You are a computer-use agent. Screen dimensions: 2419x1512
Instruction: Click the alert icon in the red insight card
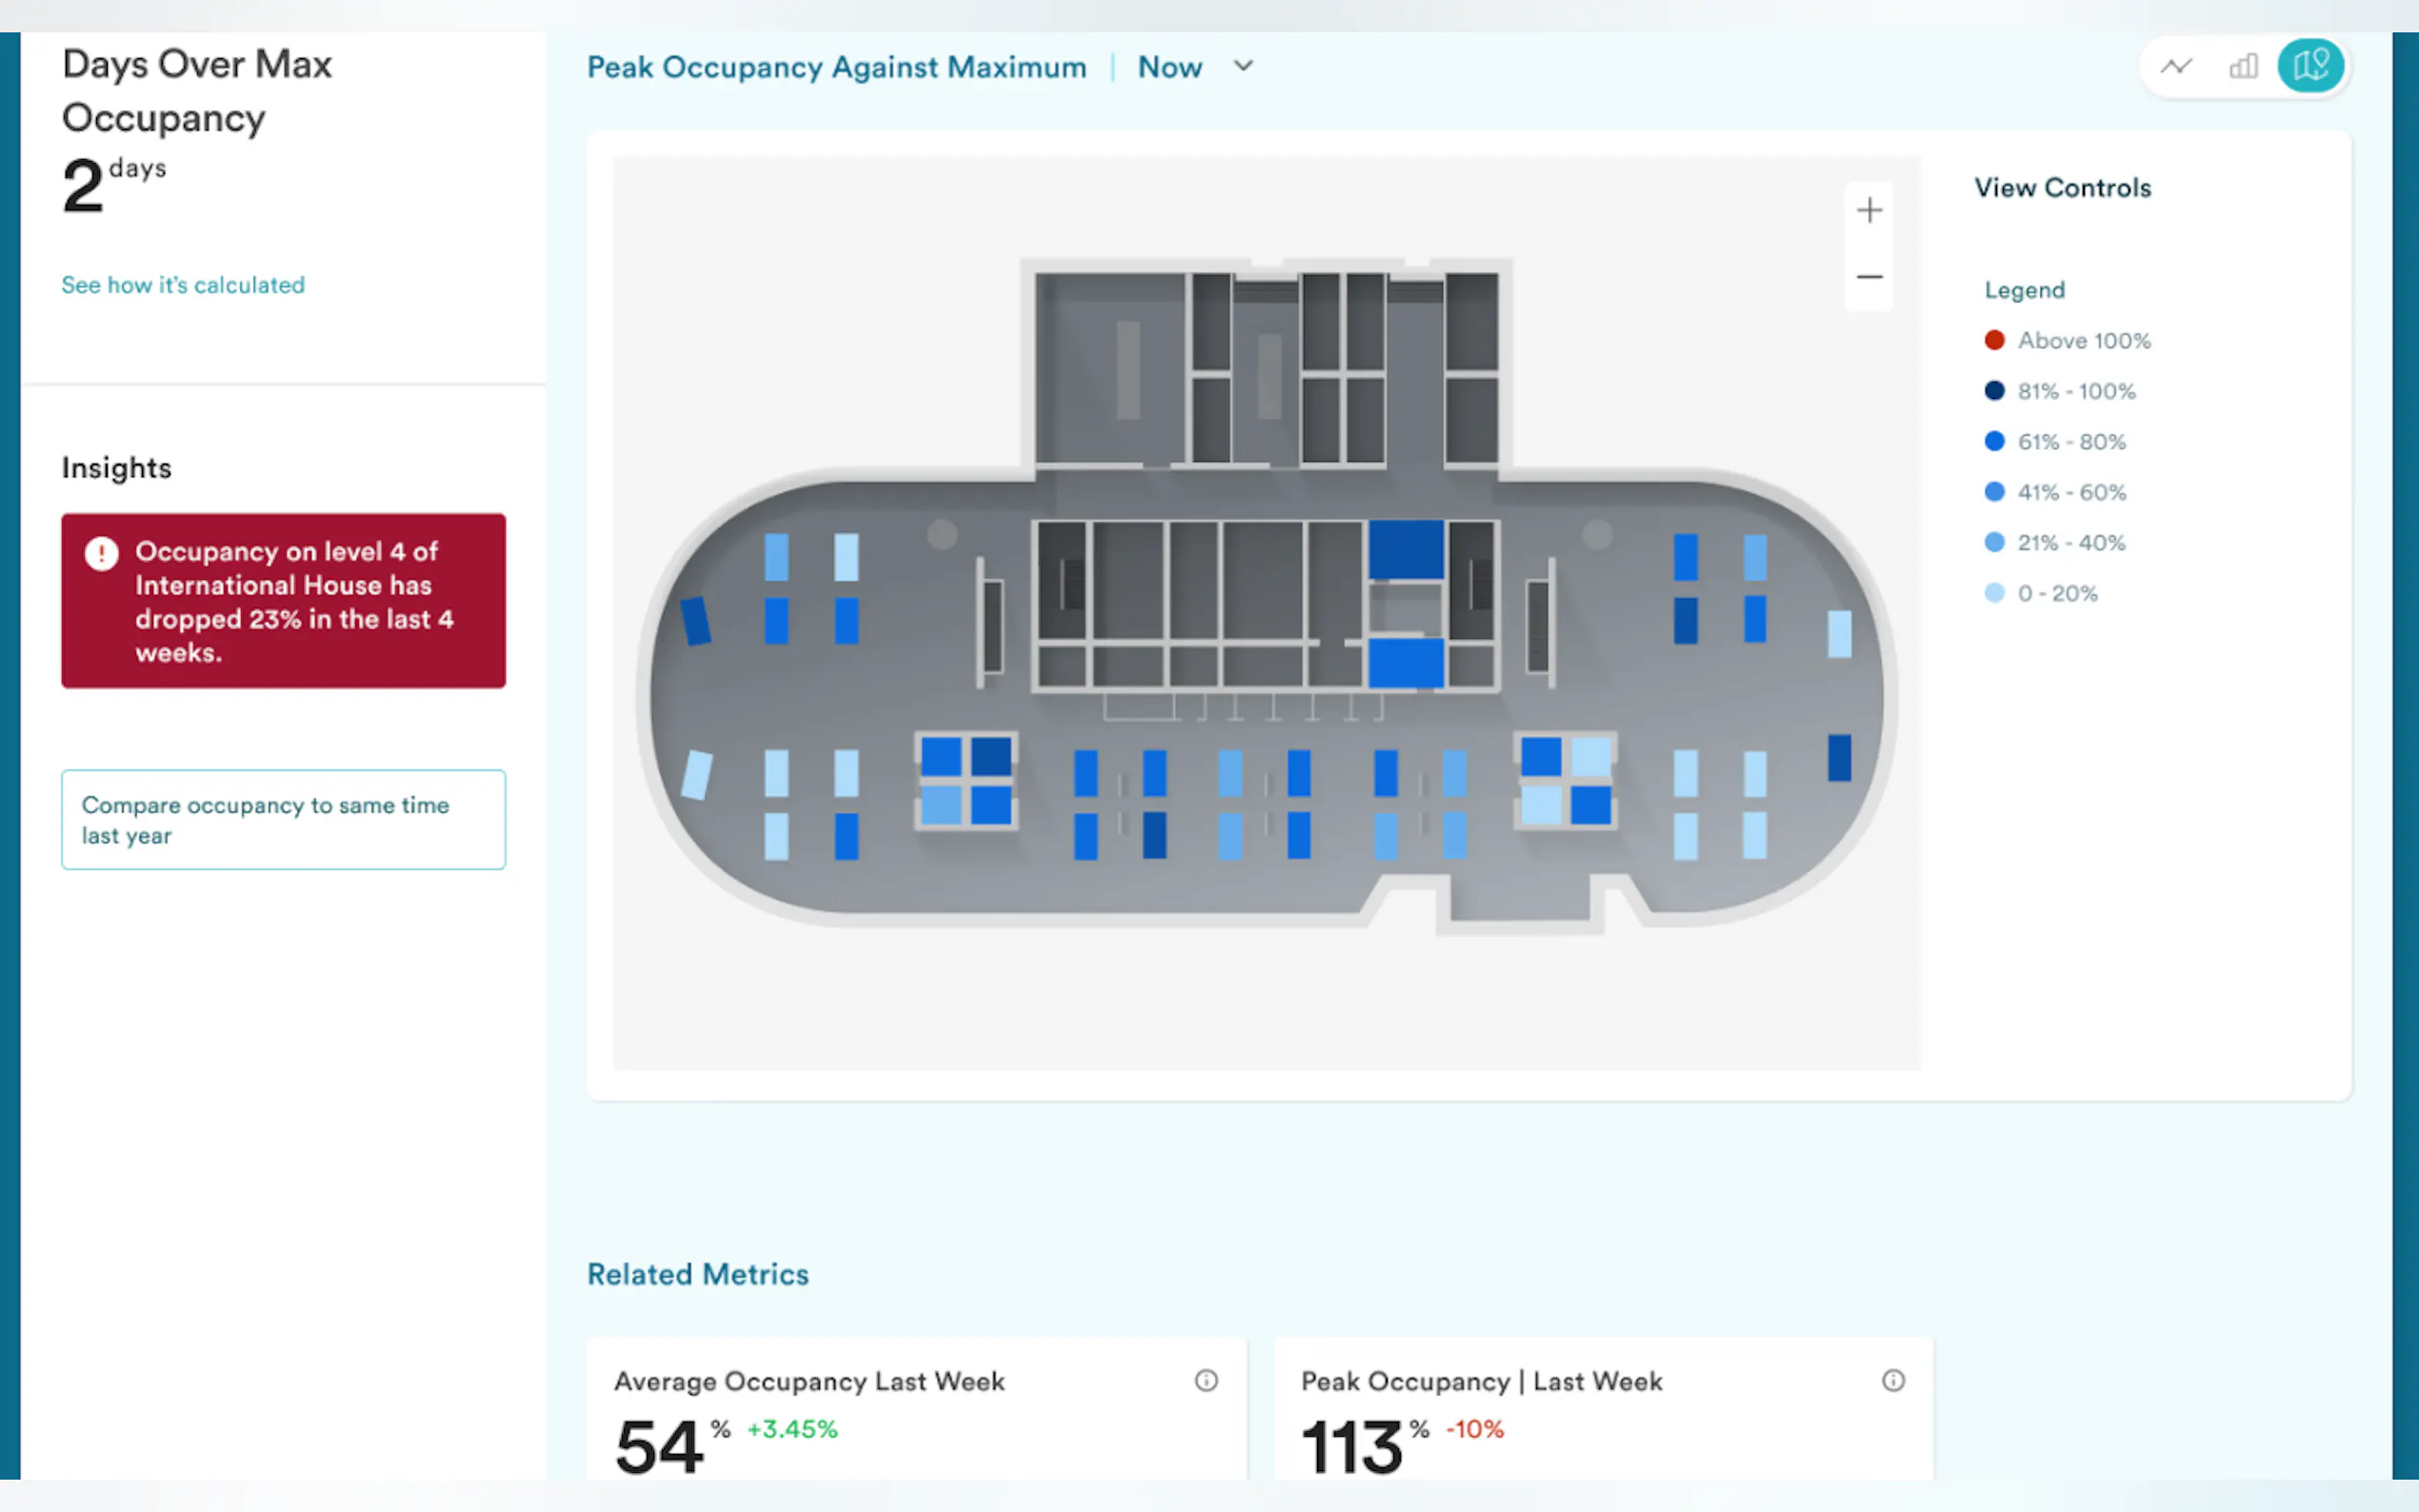click(101, 553)
